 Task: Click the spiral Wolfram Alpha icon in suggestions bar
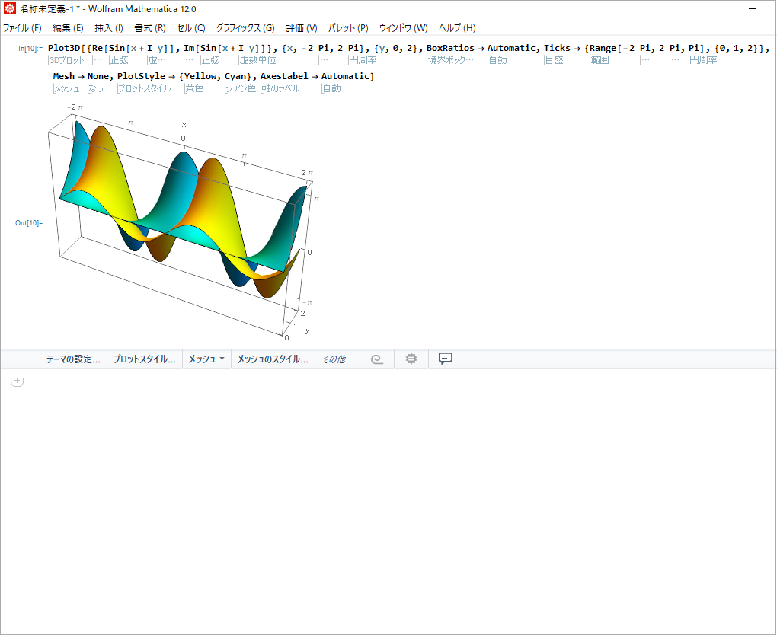pyautogui.click(x=377, y=359)
